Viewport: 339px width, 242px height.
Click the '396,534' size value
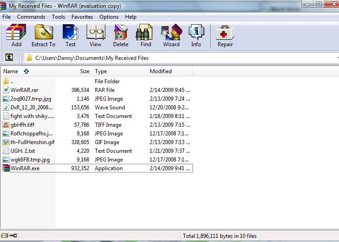[80, 90]
